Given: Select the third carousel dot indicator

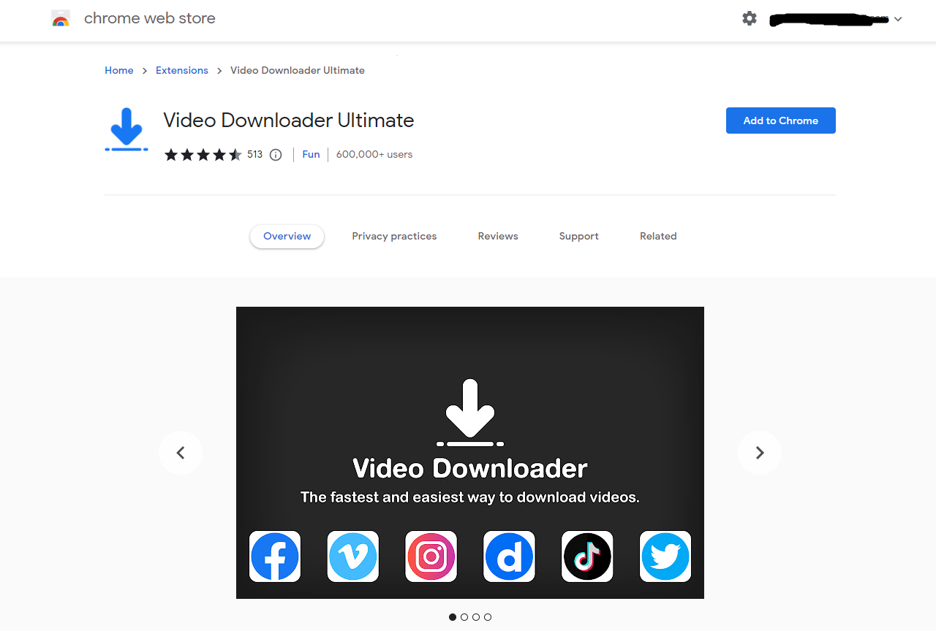Looking at the screenshot, I should [x=476, y=617].
